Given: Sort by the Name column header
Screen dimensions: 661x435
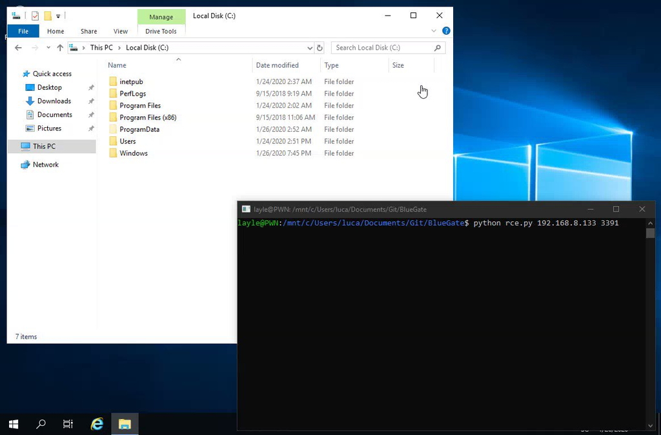Looking at the screenshot, I should pos(117,65).
